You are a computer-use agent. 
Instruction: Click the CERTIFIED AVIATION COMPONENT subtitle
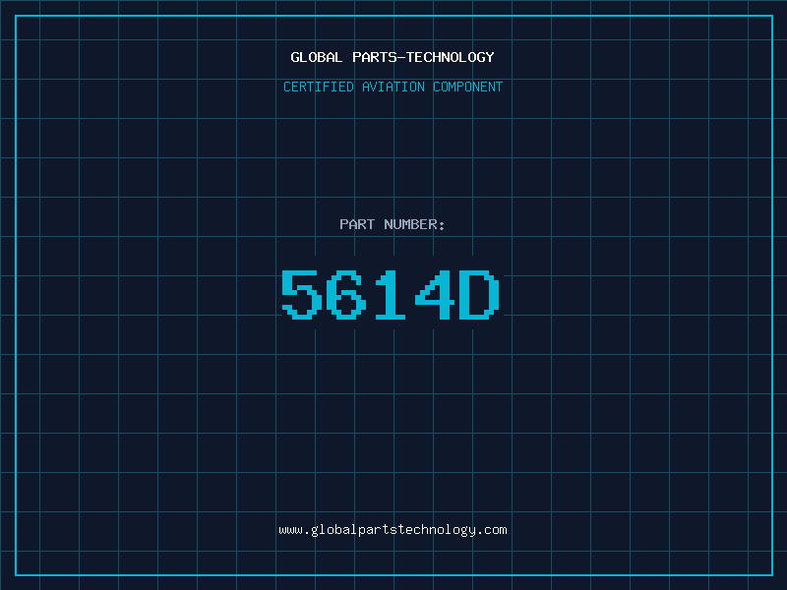[393, 87]
